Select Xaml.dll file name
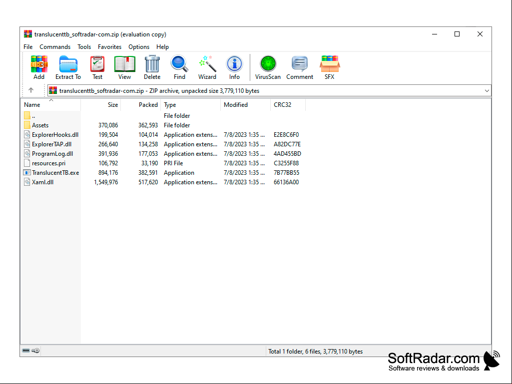This screenshot has width=512, height=384. coord(43,182)
